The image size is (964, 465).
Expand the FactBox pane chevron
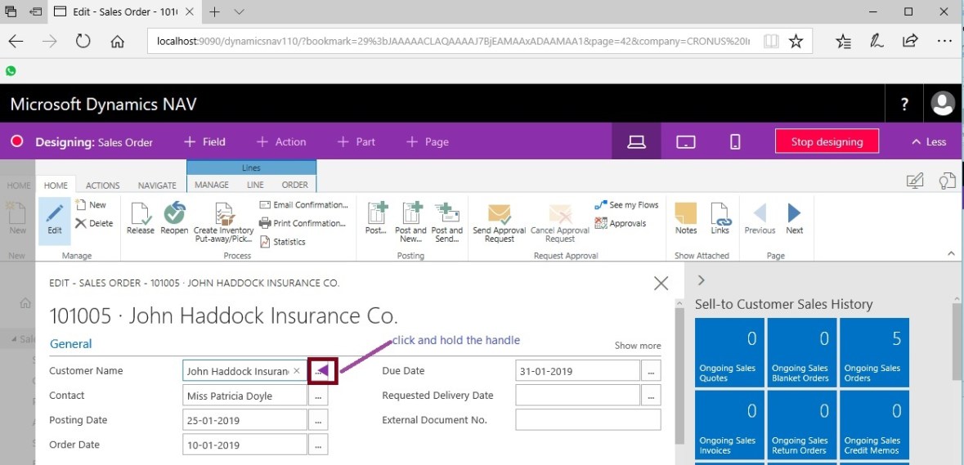pyautogui.click(x=701, y=280)
